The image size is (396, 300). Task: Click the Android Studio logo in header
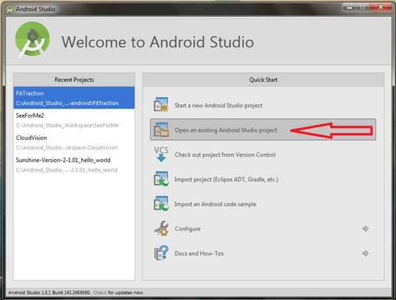(x=33, y=40)
